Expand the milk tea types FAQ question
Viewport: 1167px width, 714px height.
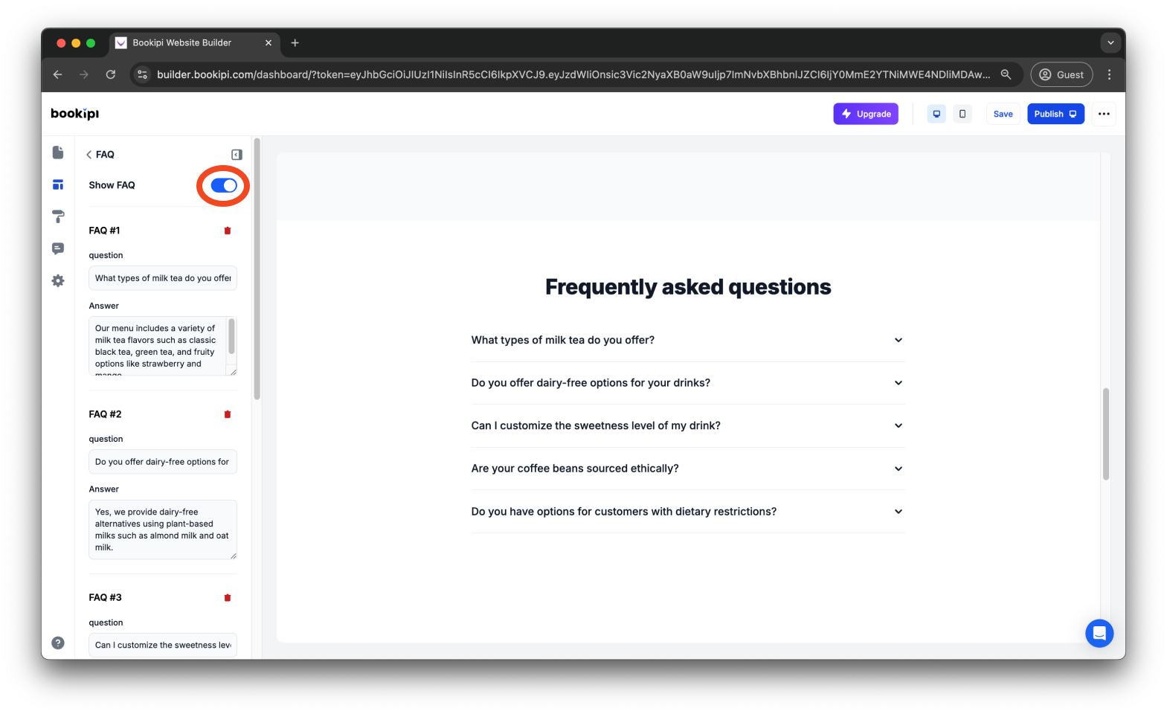point(898,340)
